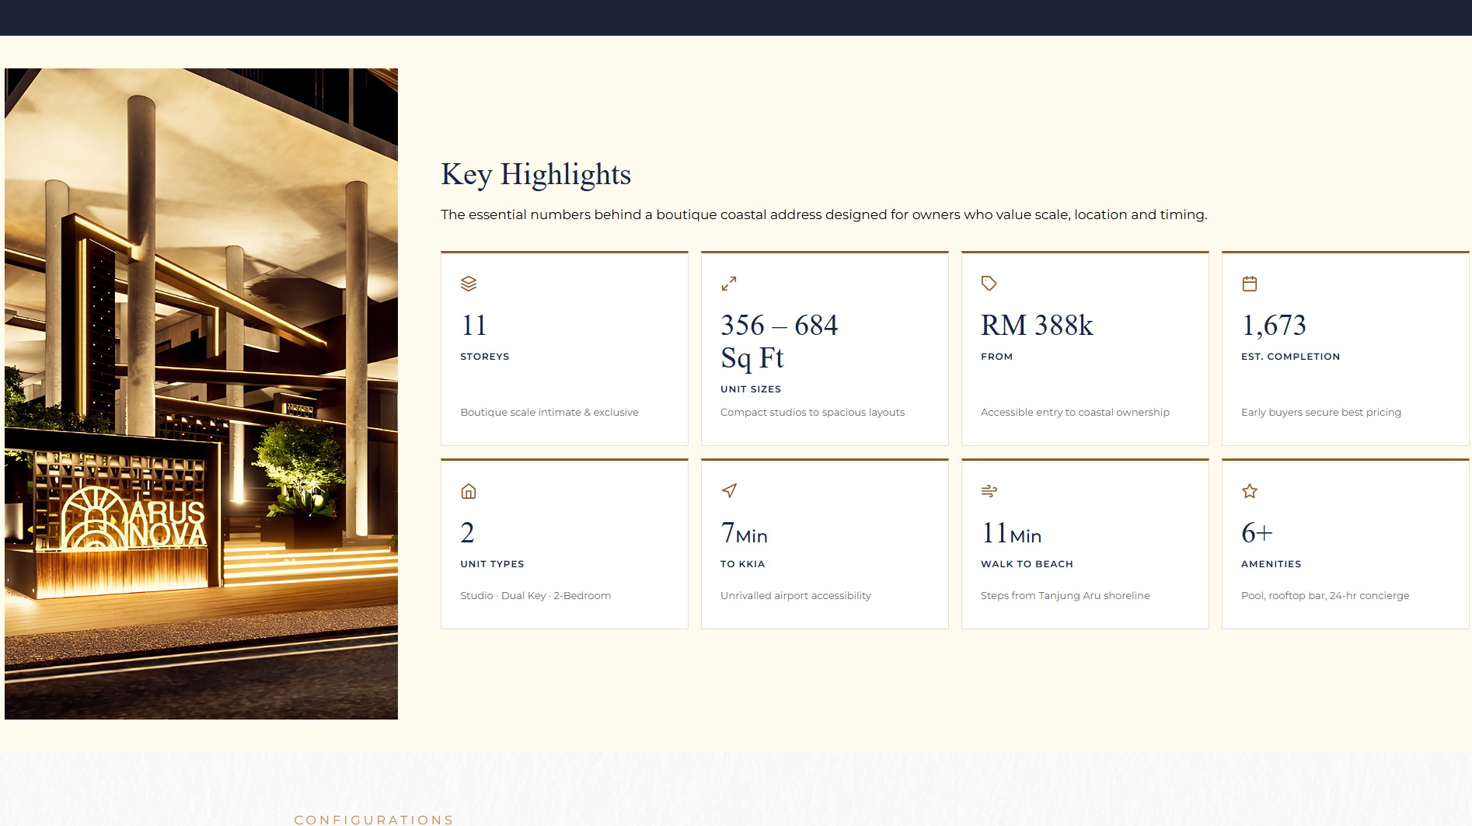The height and width of the screenshot is (826, 1472).
Task: Select the '11 Min' value
Action: tap(1011, 533)
